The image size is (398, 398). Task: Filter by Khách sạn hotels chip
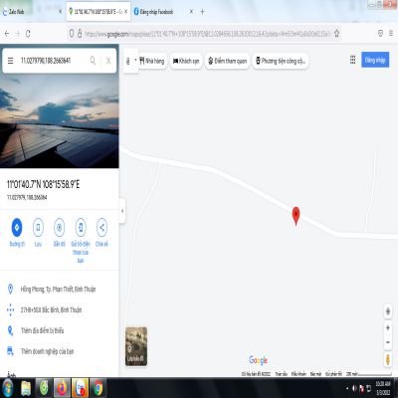[186, 61]
